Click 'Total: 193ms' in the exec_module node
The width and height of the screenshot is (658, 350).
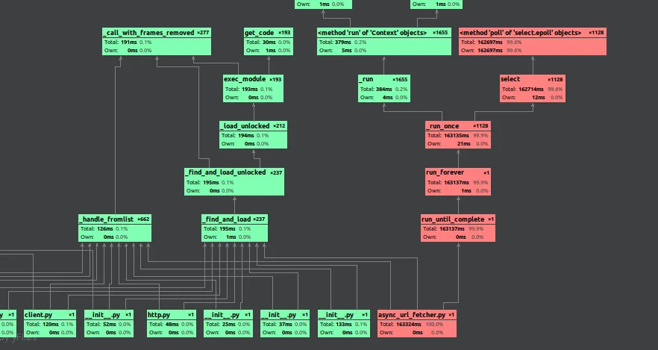pyautogui.click(x=242, y=89)
